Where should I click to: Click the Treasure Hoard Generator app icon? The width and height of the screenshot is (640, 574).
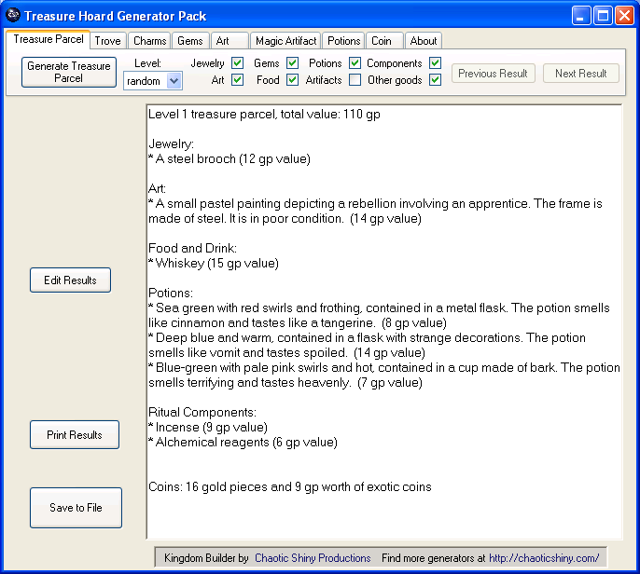tap(13, 15)
